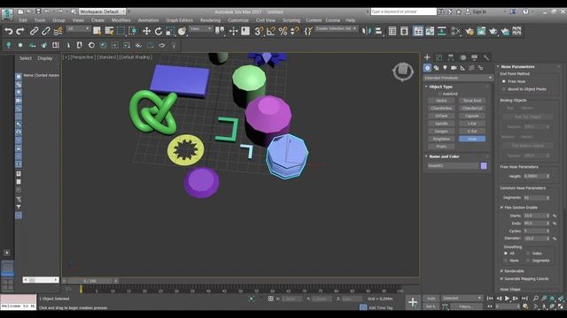The image size is (567, 318).
Task: Open the Extended Primitives category dropdown
Action: pos(458,78)
